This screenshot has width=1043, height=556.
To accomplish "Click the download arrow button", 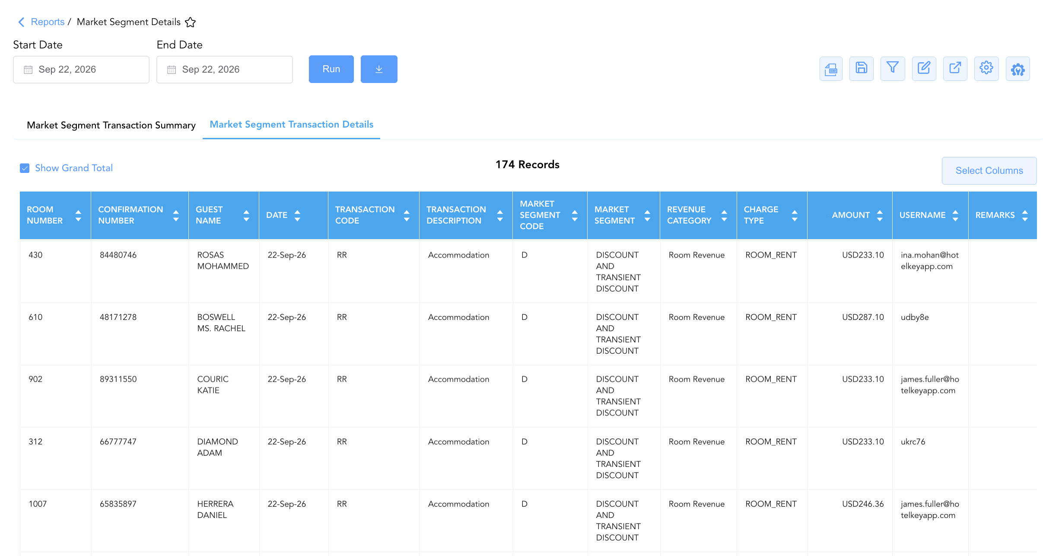I will point(379,69).
